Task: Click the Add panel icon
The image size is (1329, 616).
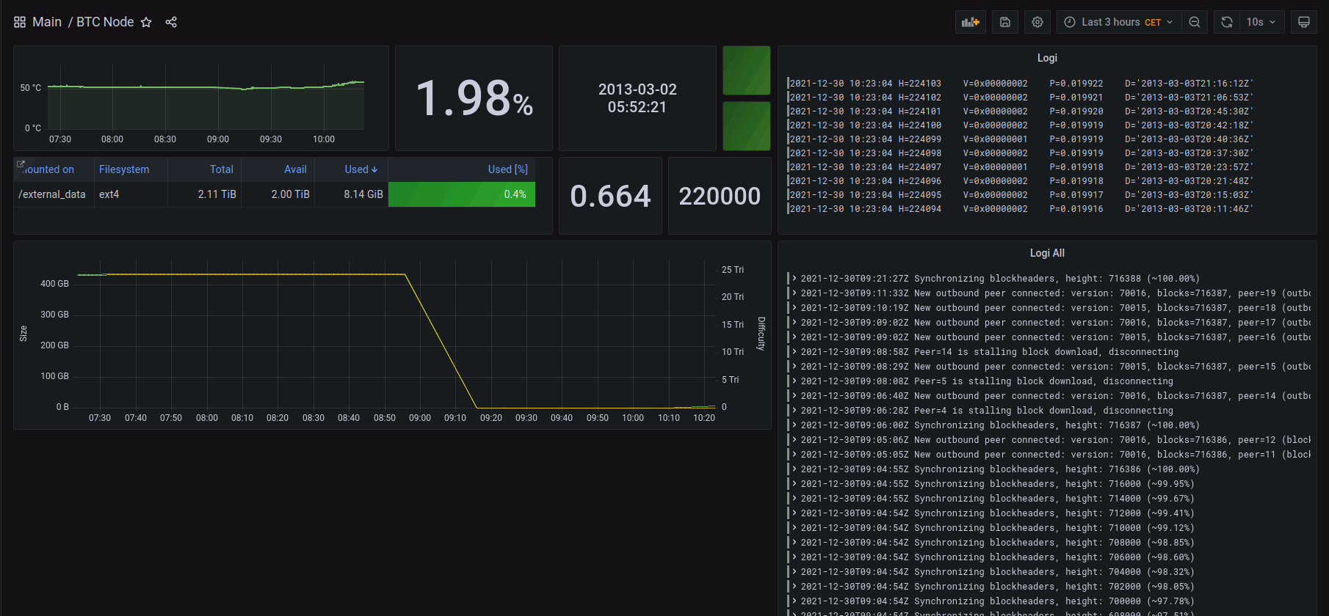Action: coord(971,22)
